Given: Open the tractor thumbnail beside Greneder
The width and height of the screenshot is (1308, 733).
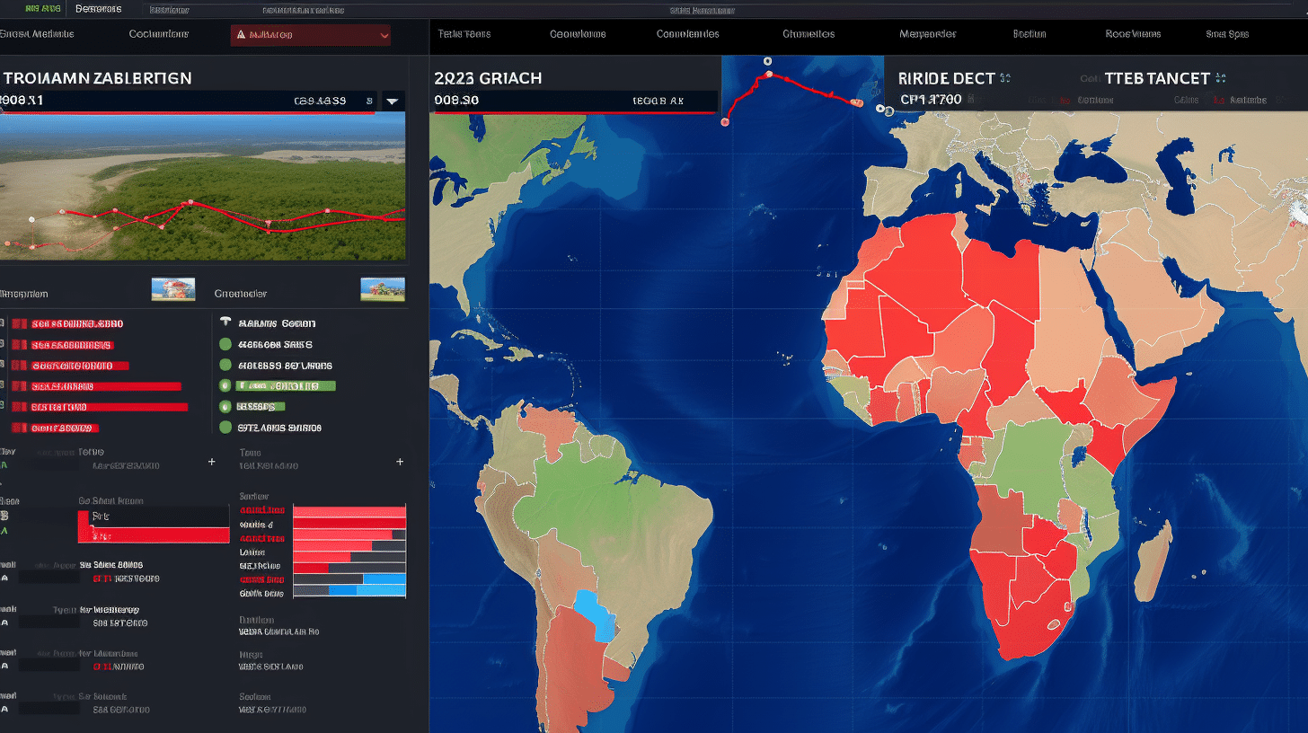Looking at the screenshot, I should [383, 288].
